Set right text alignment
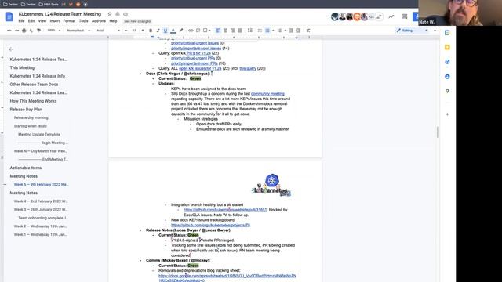This screenshot has height=282, width=502. click(x=233, y=31)
